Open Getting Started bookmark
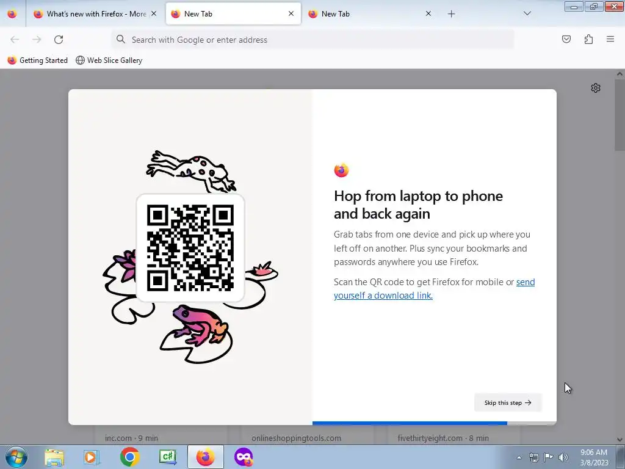 (38, 60)
